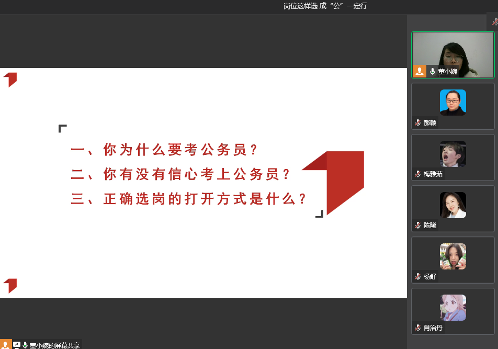Click the muted mic icon beside 梅雅茹
498x349 pixels.
pyautogui.click(x=418, y=174)
